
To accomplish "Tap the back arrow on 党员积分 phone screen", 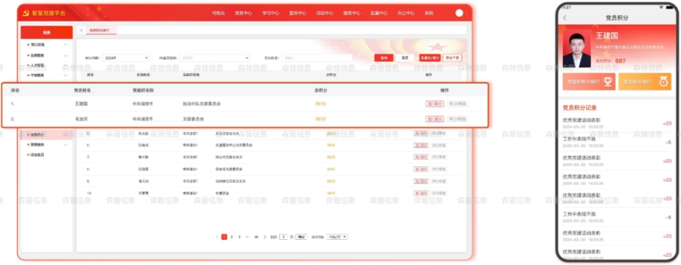I will [x=565, y=18].
